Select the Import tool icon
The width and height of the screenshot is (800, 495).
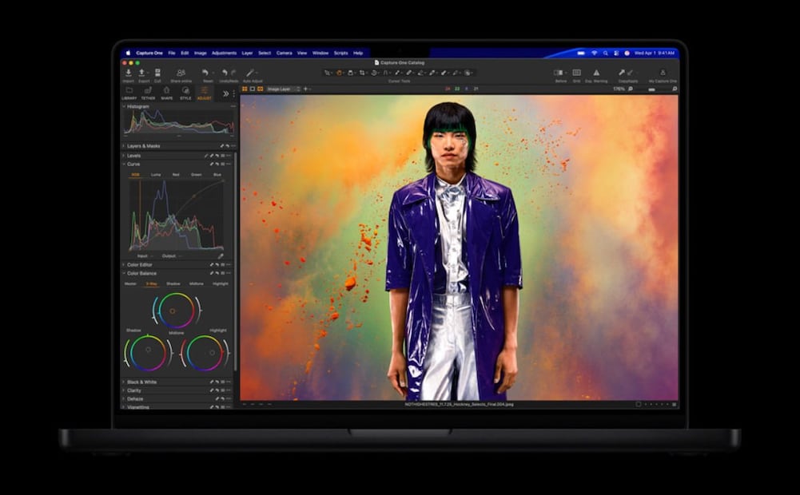(x=128, y=73)
